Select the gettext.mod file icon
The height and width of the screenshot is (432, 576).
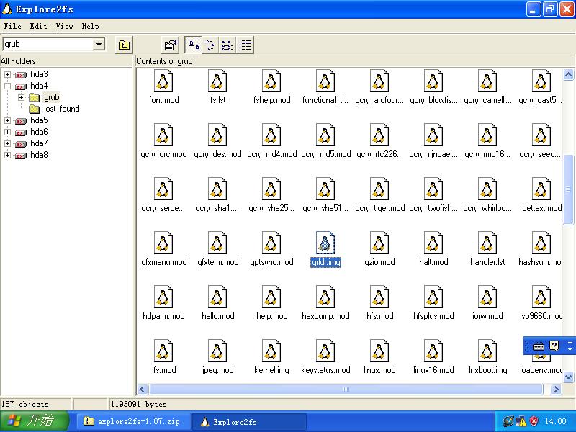(x=541, y=189)
